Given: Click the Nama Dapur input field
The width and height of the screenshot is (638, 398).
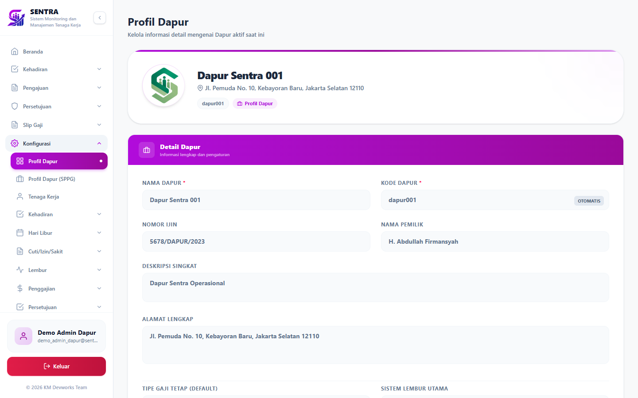Looking at the screenshot, I should (256, 200).
